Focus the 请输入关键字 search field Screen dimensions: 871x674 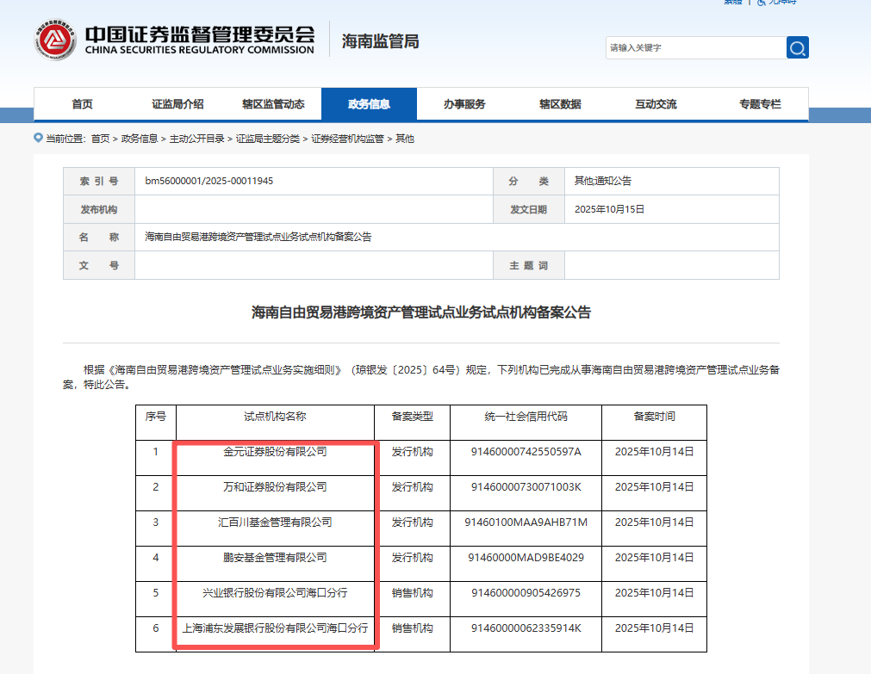[x=694, y=47]
